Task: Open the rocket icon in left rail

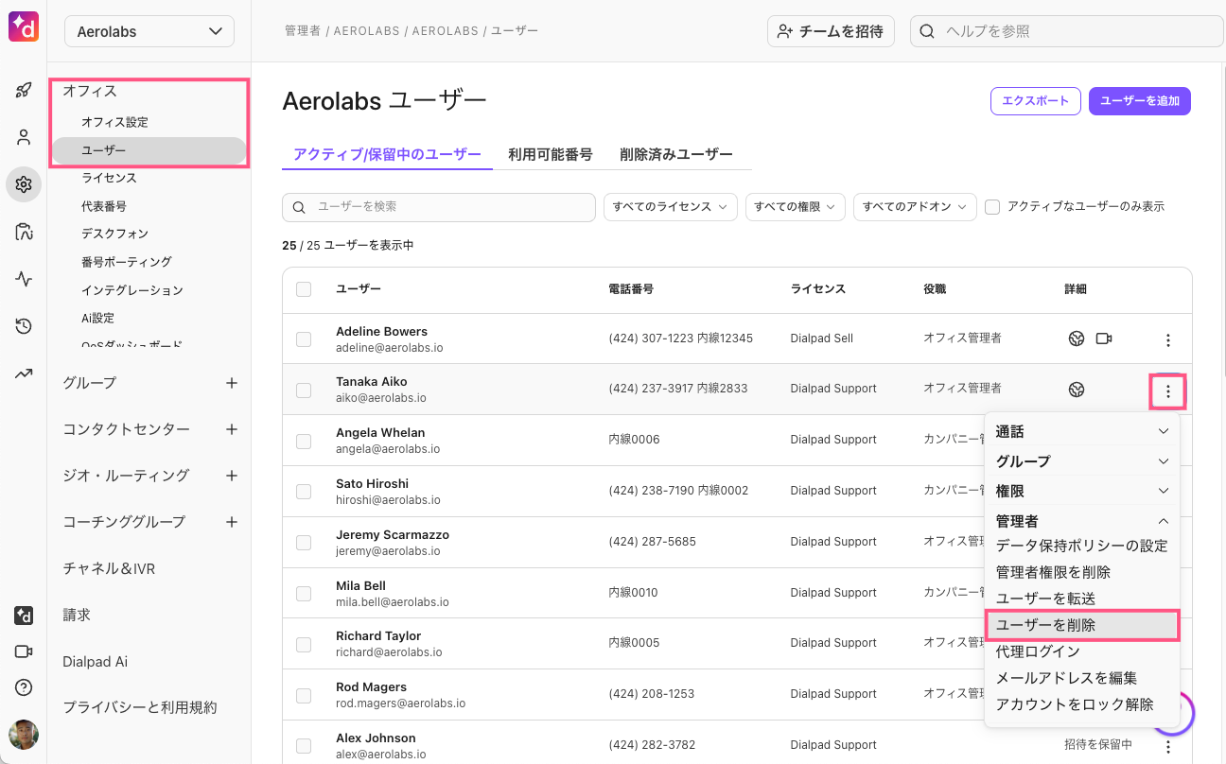Action: 24,91
